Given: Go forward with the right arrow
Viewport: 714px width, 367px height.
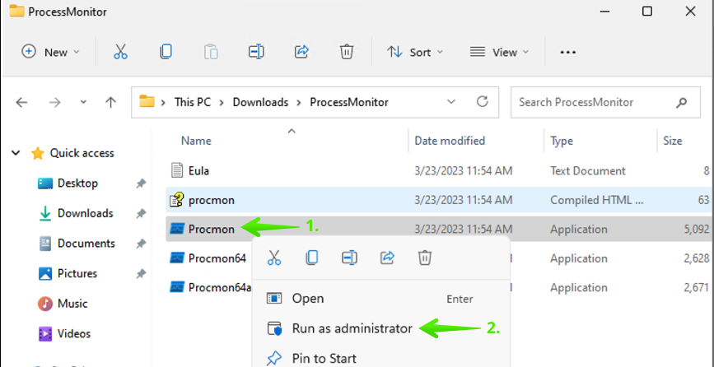Looking at the screenshot, I should click(x=54, y=102).
